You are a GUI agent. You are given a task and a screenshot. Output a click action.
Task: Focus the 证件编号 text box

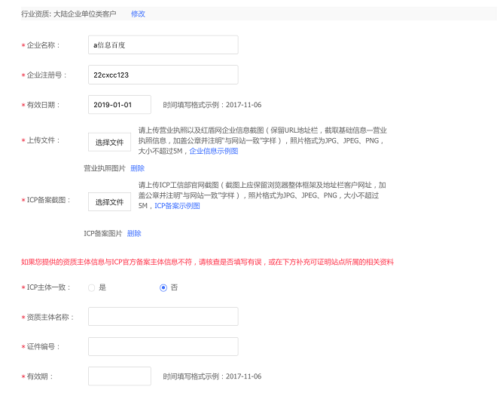(x=163, y=346)
